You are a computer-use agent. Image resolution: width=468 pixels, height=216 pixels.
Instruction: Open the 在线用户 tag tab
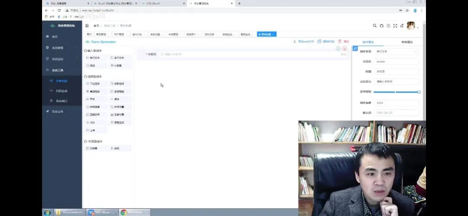[x=193, y=34]
